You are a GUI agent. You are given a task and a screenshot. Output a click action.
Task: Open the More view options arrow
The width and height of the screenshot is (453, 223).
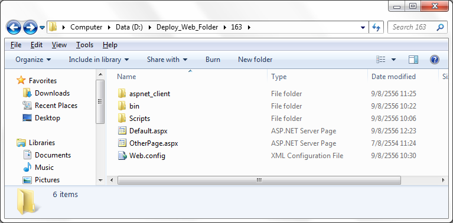click(393, 60)
